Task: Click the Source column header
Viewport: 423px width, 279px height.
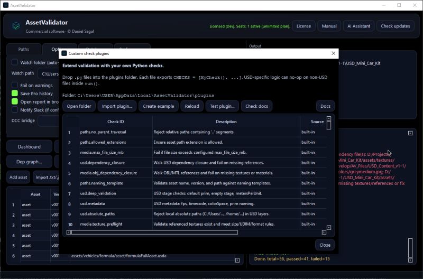Action: (x=317, y=122)
